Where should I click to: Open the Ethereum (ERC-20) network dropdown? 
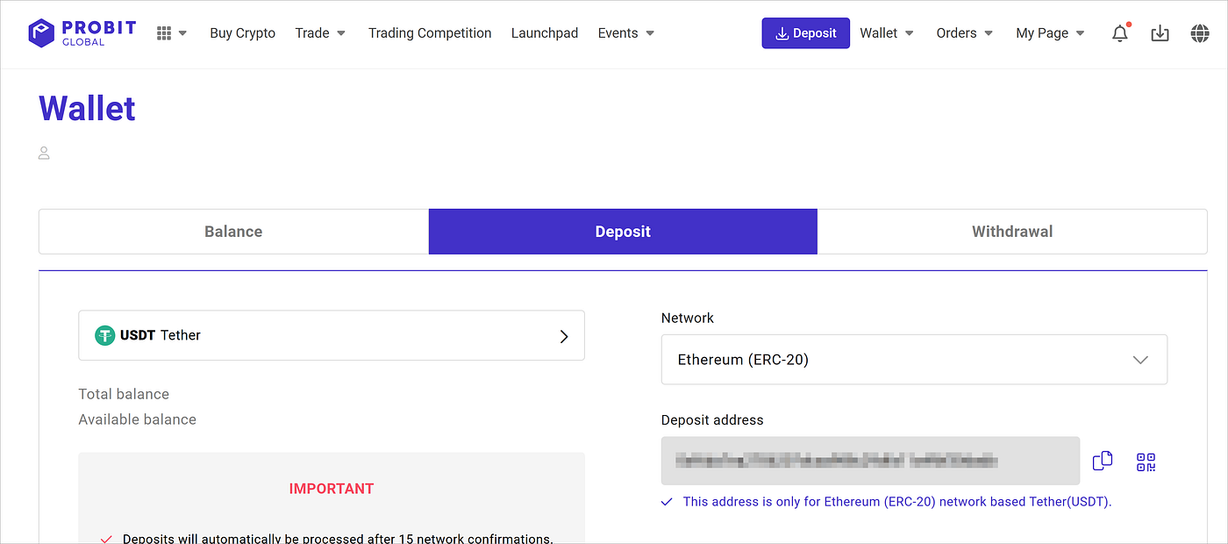click(914, 360)
